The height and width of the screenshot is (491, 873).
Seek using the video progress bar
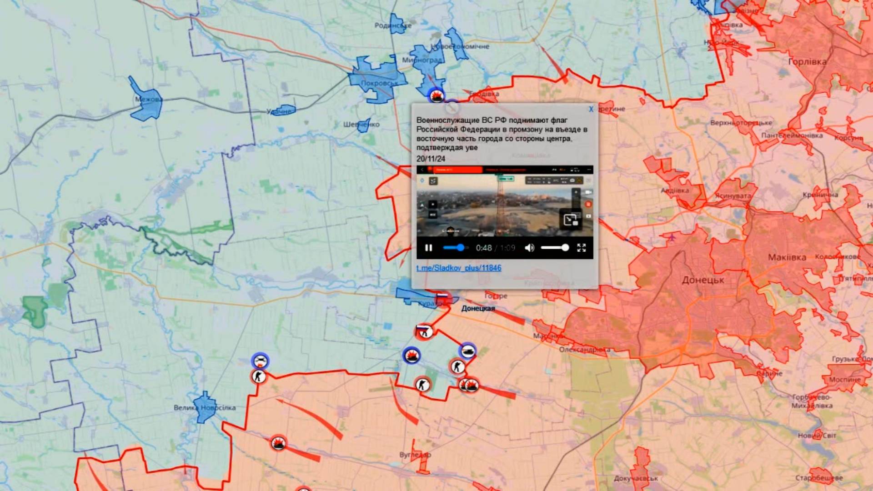pyautogui.click(x=455, y=248)
